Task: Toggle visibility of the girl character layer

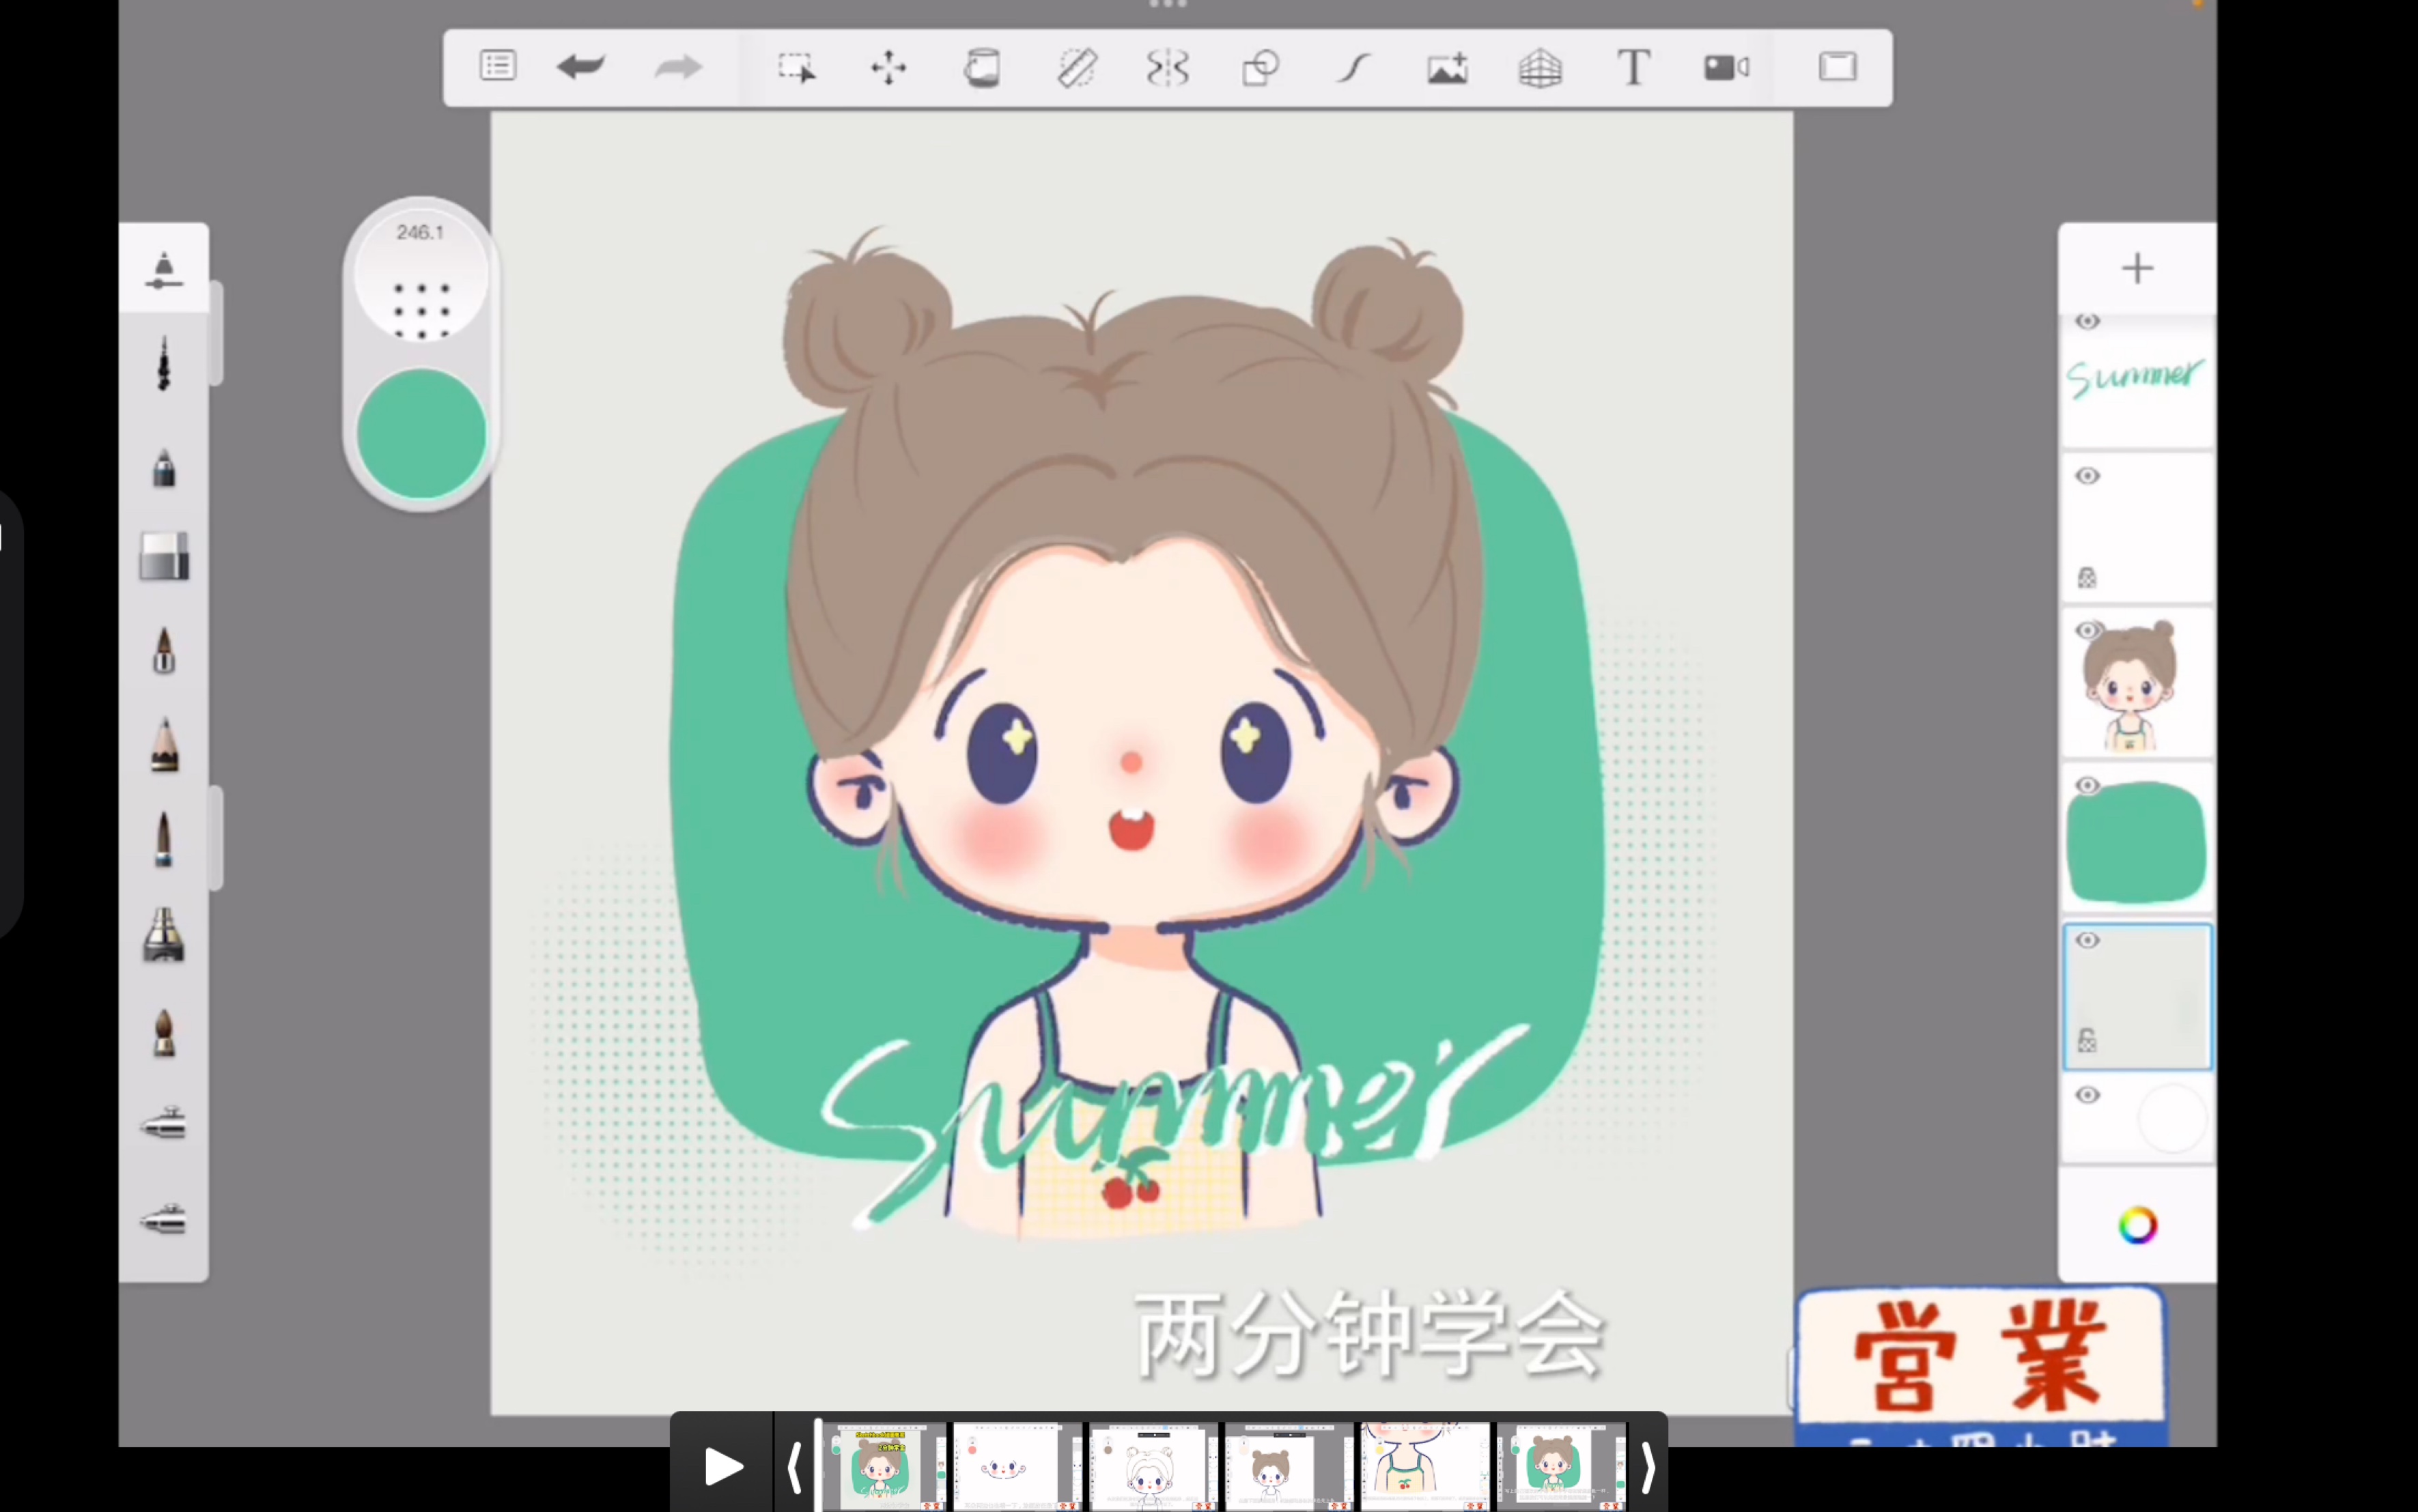Action: [2087, 631]
